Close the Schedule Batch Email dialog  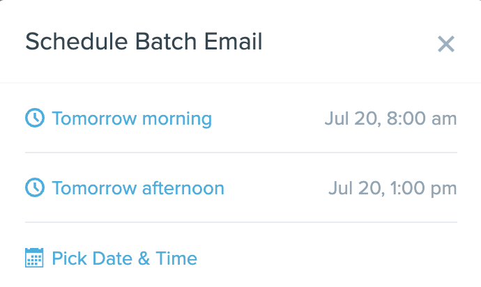[445, 45]
